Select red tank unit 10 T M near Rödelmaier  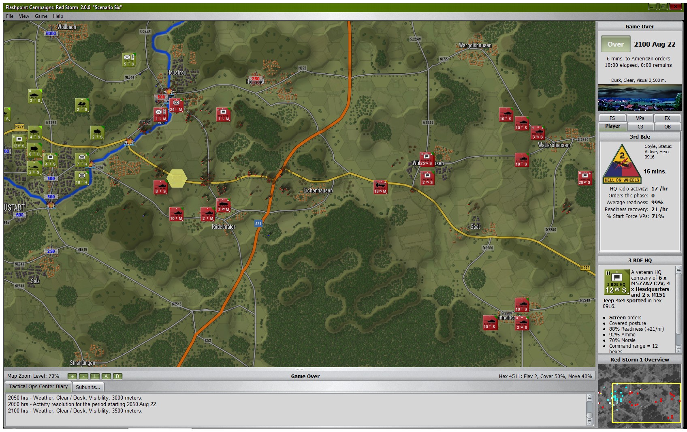[176, 214]
